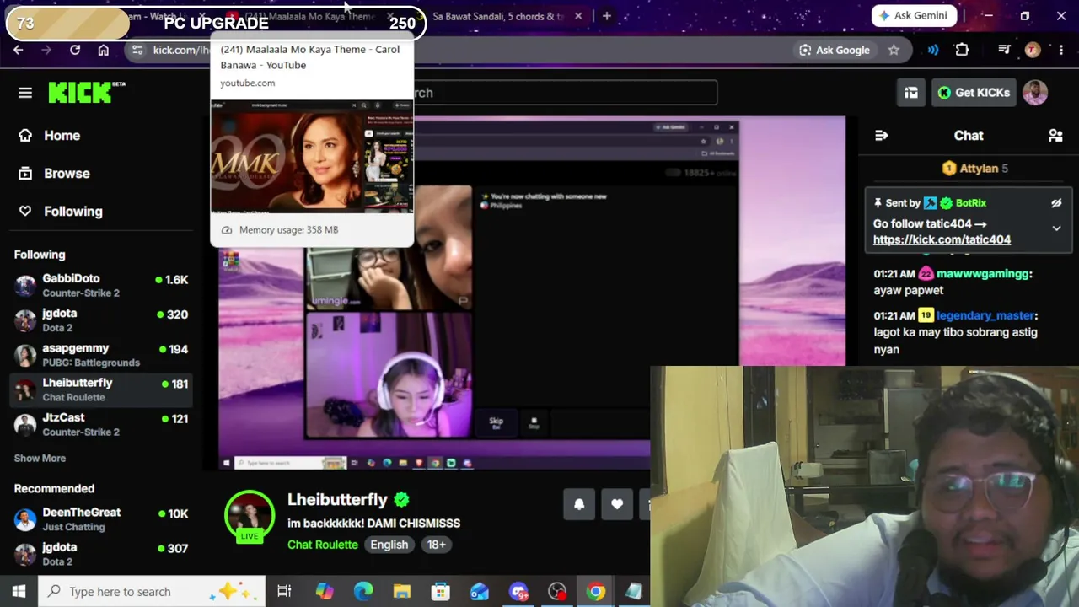The width and height of the screenshot is (1079, 607).
Task: Open JtzCast's Counter-Strike 2 channel
Action: (101, 424)
